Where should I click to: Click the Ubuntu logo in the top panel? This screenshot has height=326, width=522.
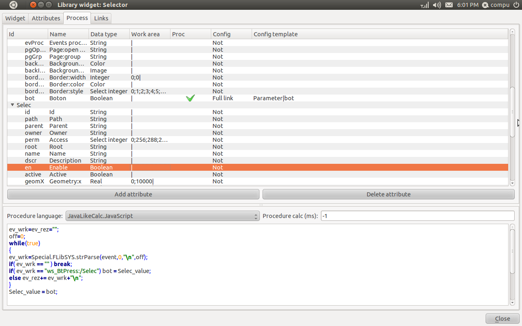click(13, 5)
